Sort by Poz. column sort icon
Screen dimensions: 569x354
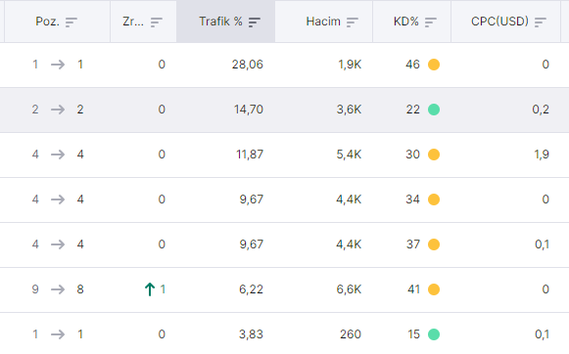(x=71, y=22)
